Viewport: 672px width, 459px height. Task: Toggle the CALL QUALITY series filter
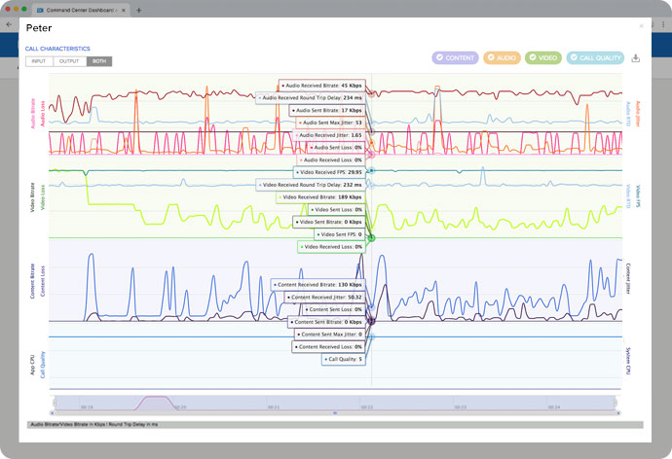(595, 57)
